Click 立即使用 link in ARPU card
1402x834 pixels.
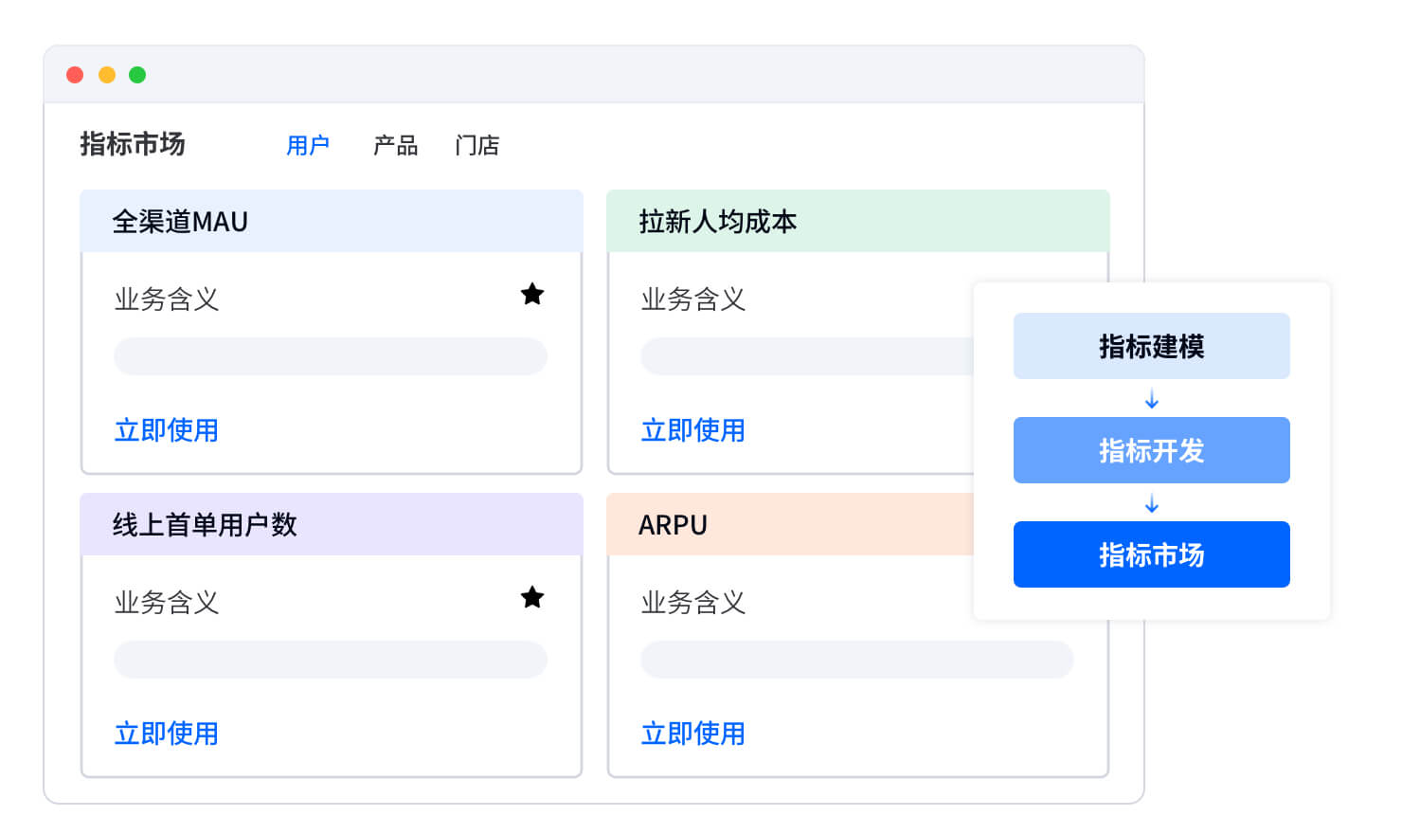(x=693, y=734)
